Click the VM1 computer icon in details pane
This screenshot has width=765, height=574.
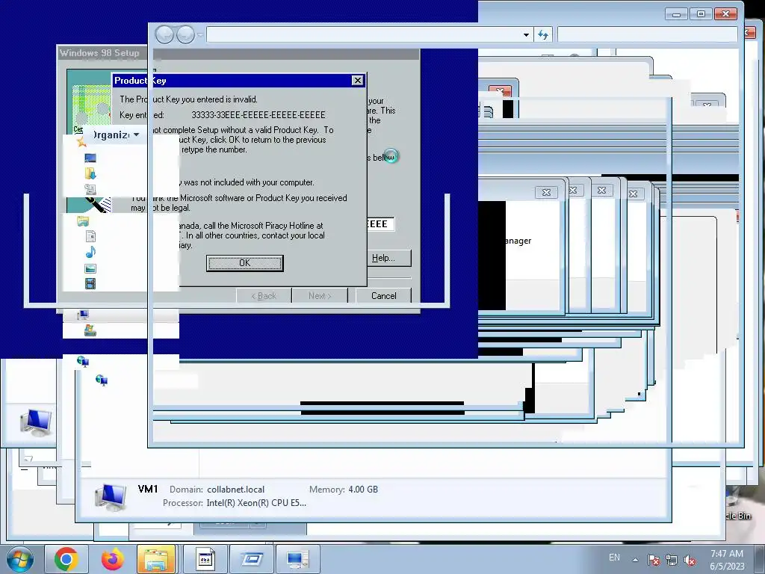pyautogui.click(x=111, y=497)
